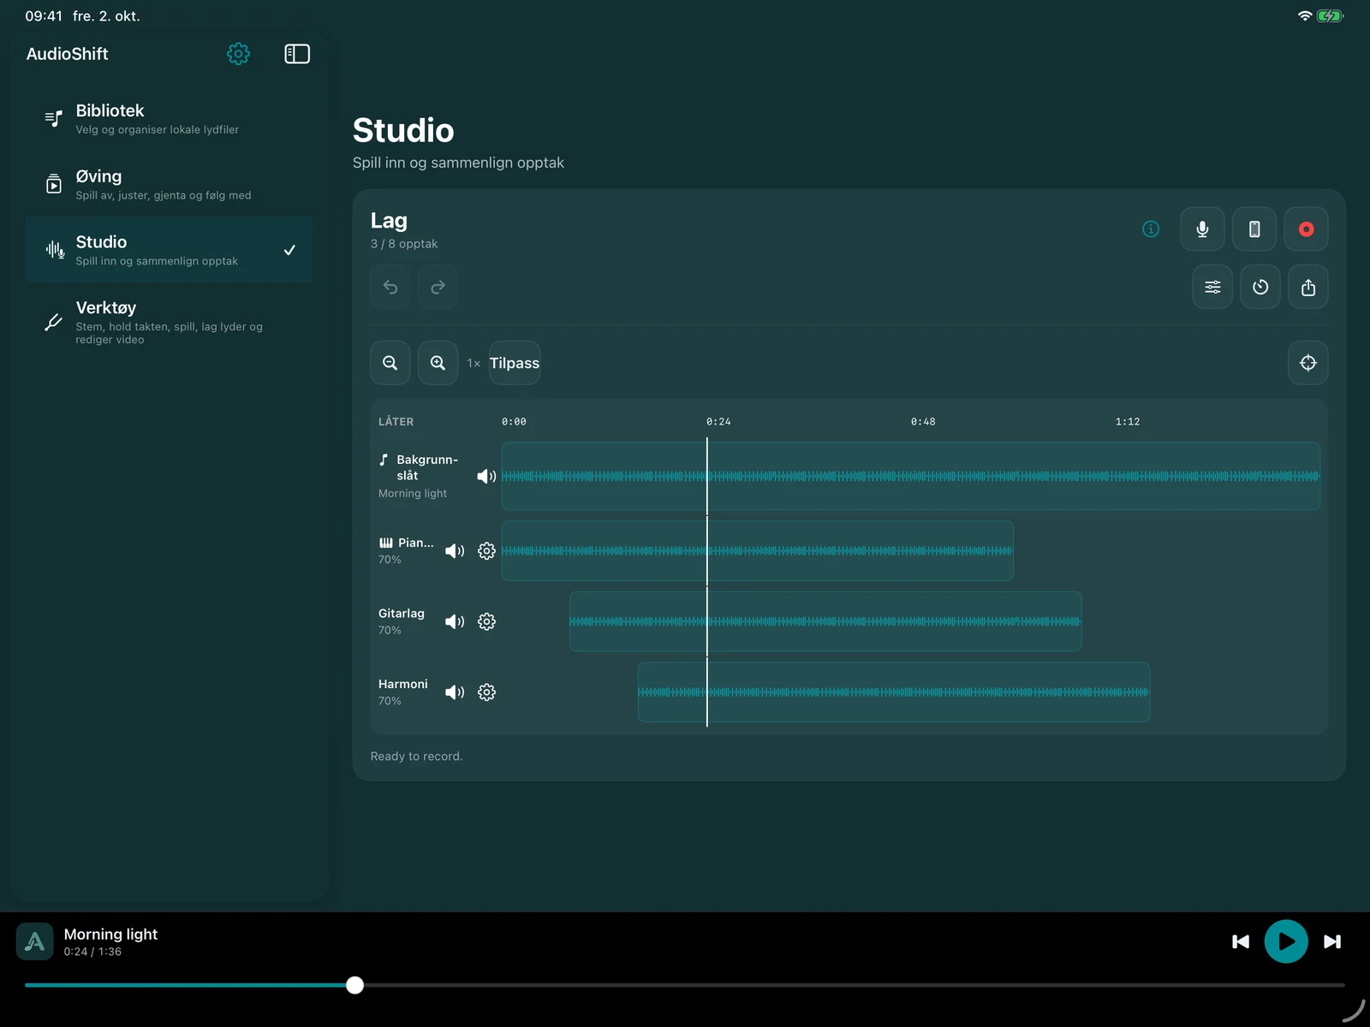This screenshot has height=1027, width=1370.
Task: Skip to the previous track
Action: pos(1241,941)
